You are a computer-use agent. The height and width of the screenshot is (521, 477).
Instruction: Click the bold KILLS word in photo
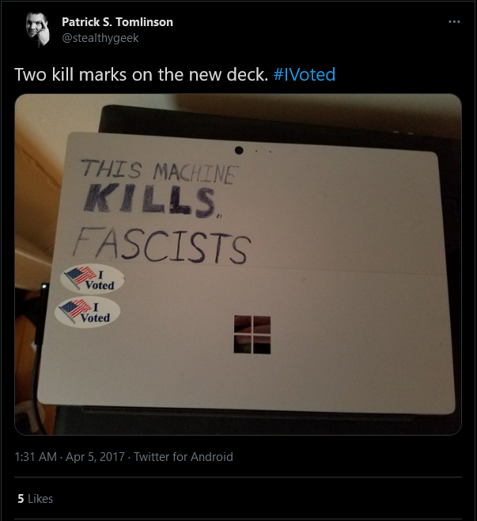click(x=150, y=198)
